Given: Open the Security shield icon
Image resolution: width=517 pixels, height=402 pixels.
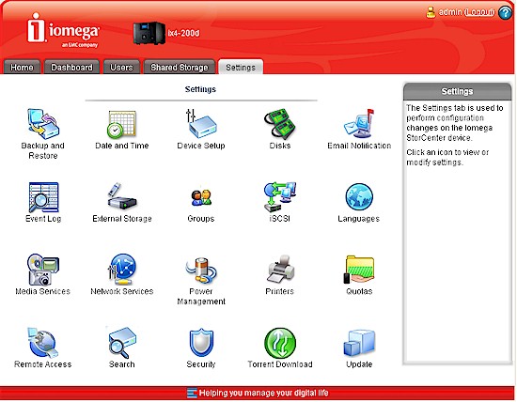Looking at the screenshot, I should pos(201,343).
